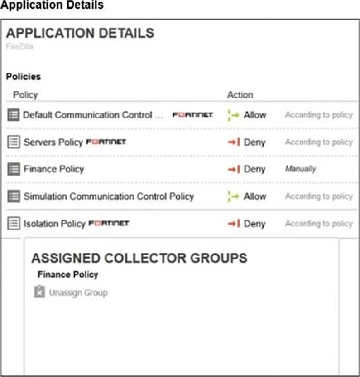Click the Unassign Group link
Image resolution: width=360 pixels, height=377 pixels.
[x=78, y=293]
